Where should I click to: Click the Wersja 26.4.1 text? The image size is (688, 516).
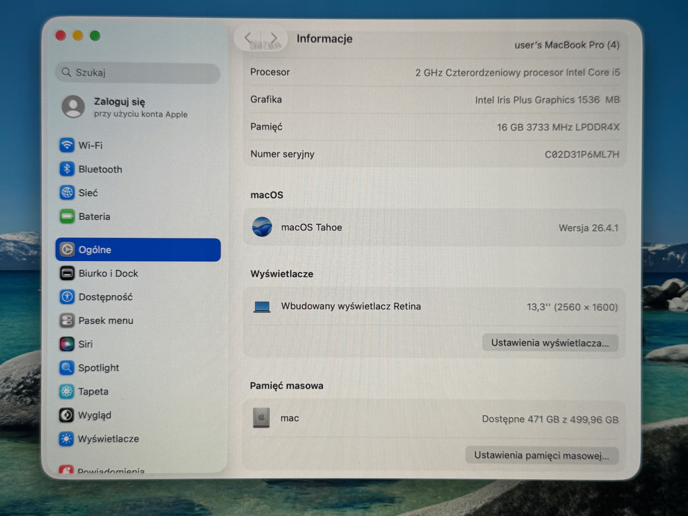point(589,228)
